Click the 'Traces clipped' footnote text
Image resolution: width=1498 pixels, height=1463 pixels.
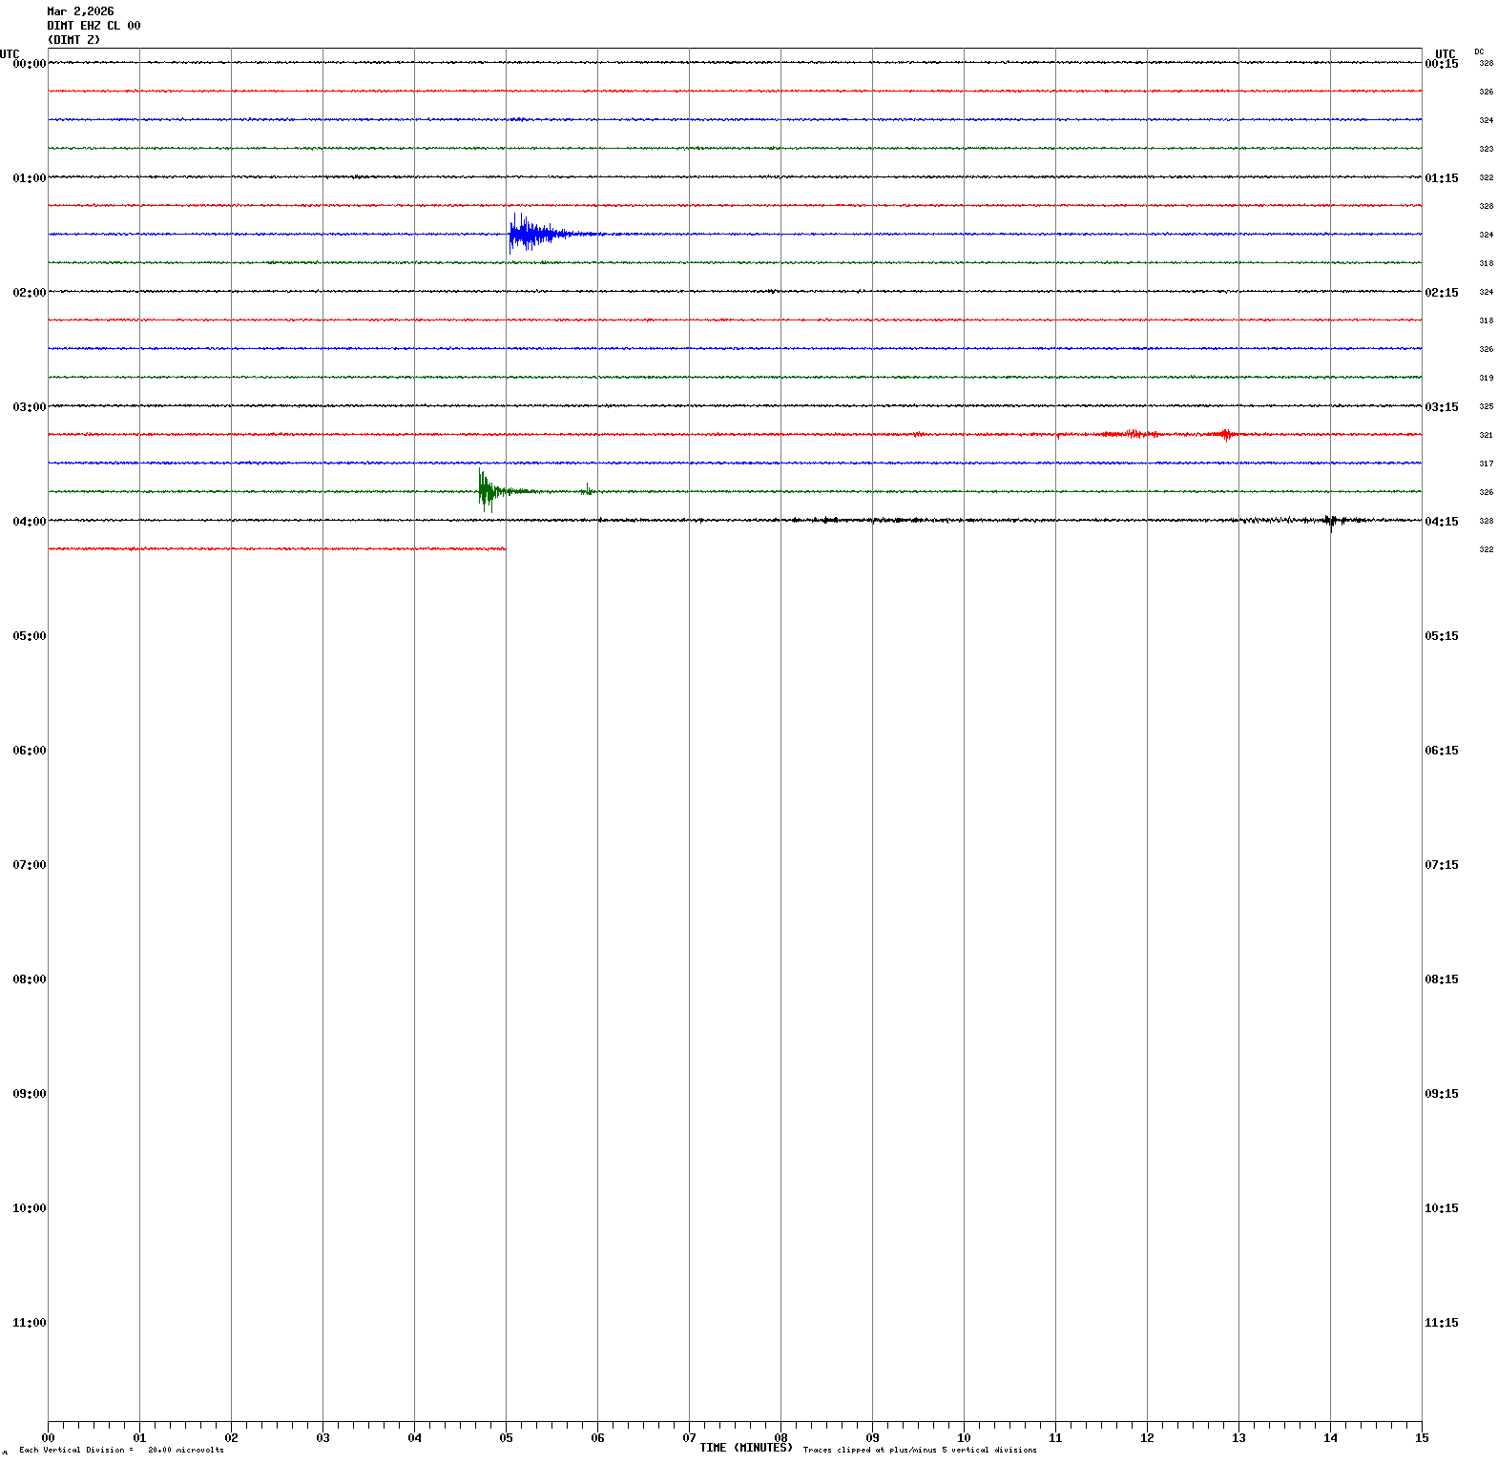(919, 1451)
